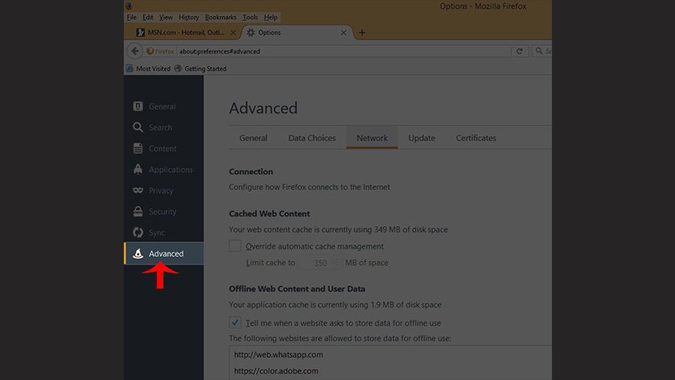This screenshot has width=675, height=380.
Task: Open the File menu
Action: coord(132,17)
